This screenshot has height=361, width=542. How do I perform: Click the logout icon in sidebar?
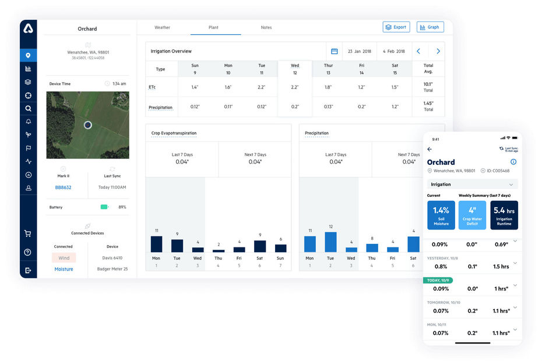(x=28, y=270)
